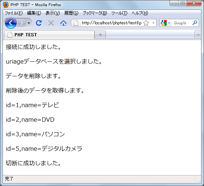Go to the Home page icon
Screen dimensions: 204x186
click(63, 23)
